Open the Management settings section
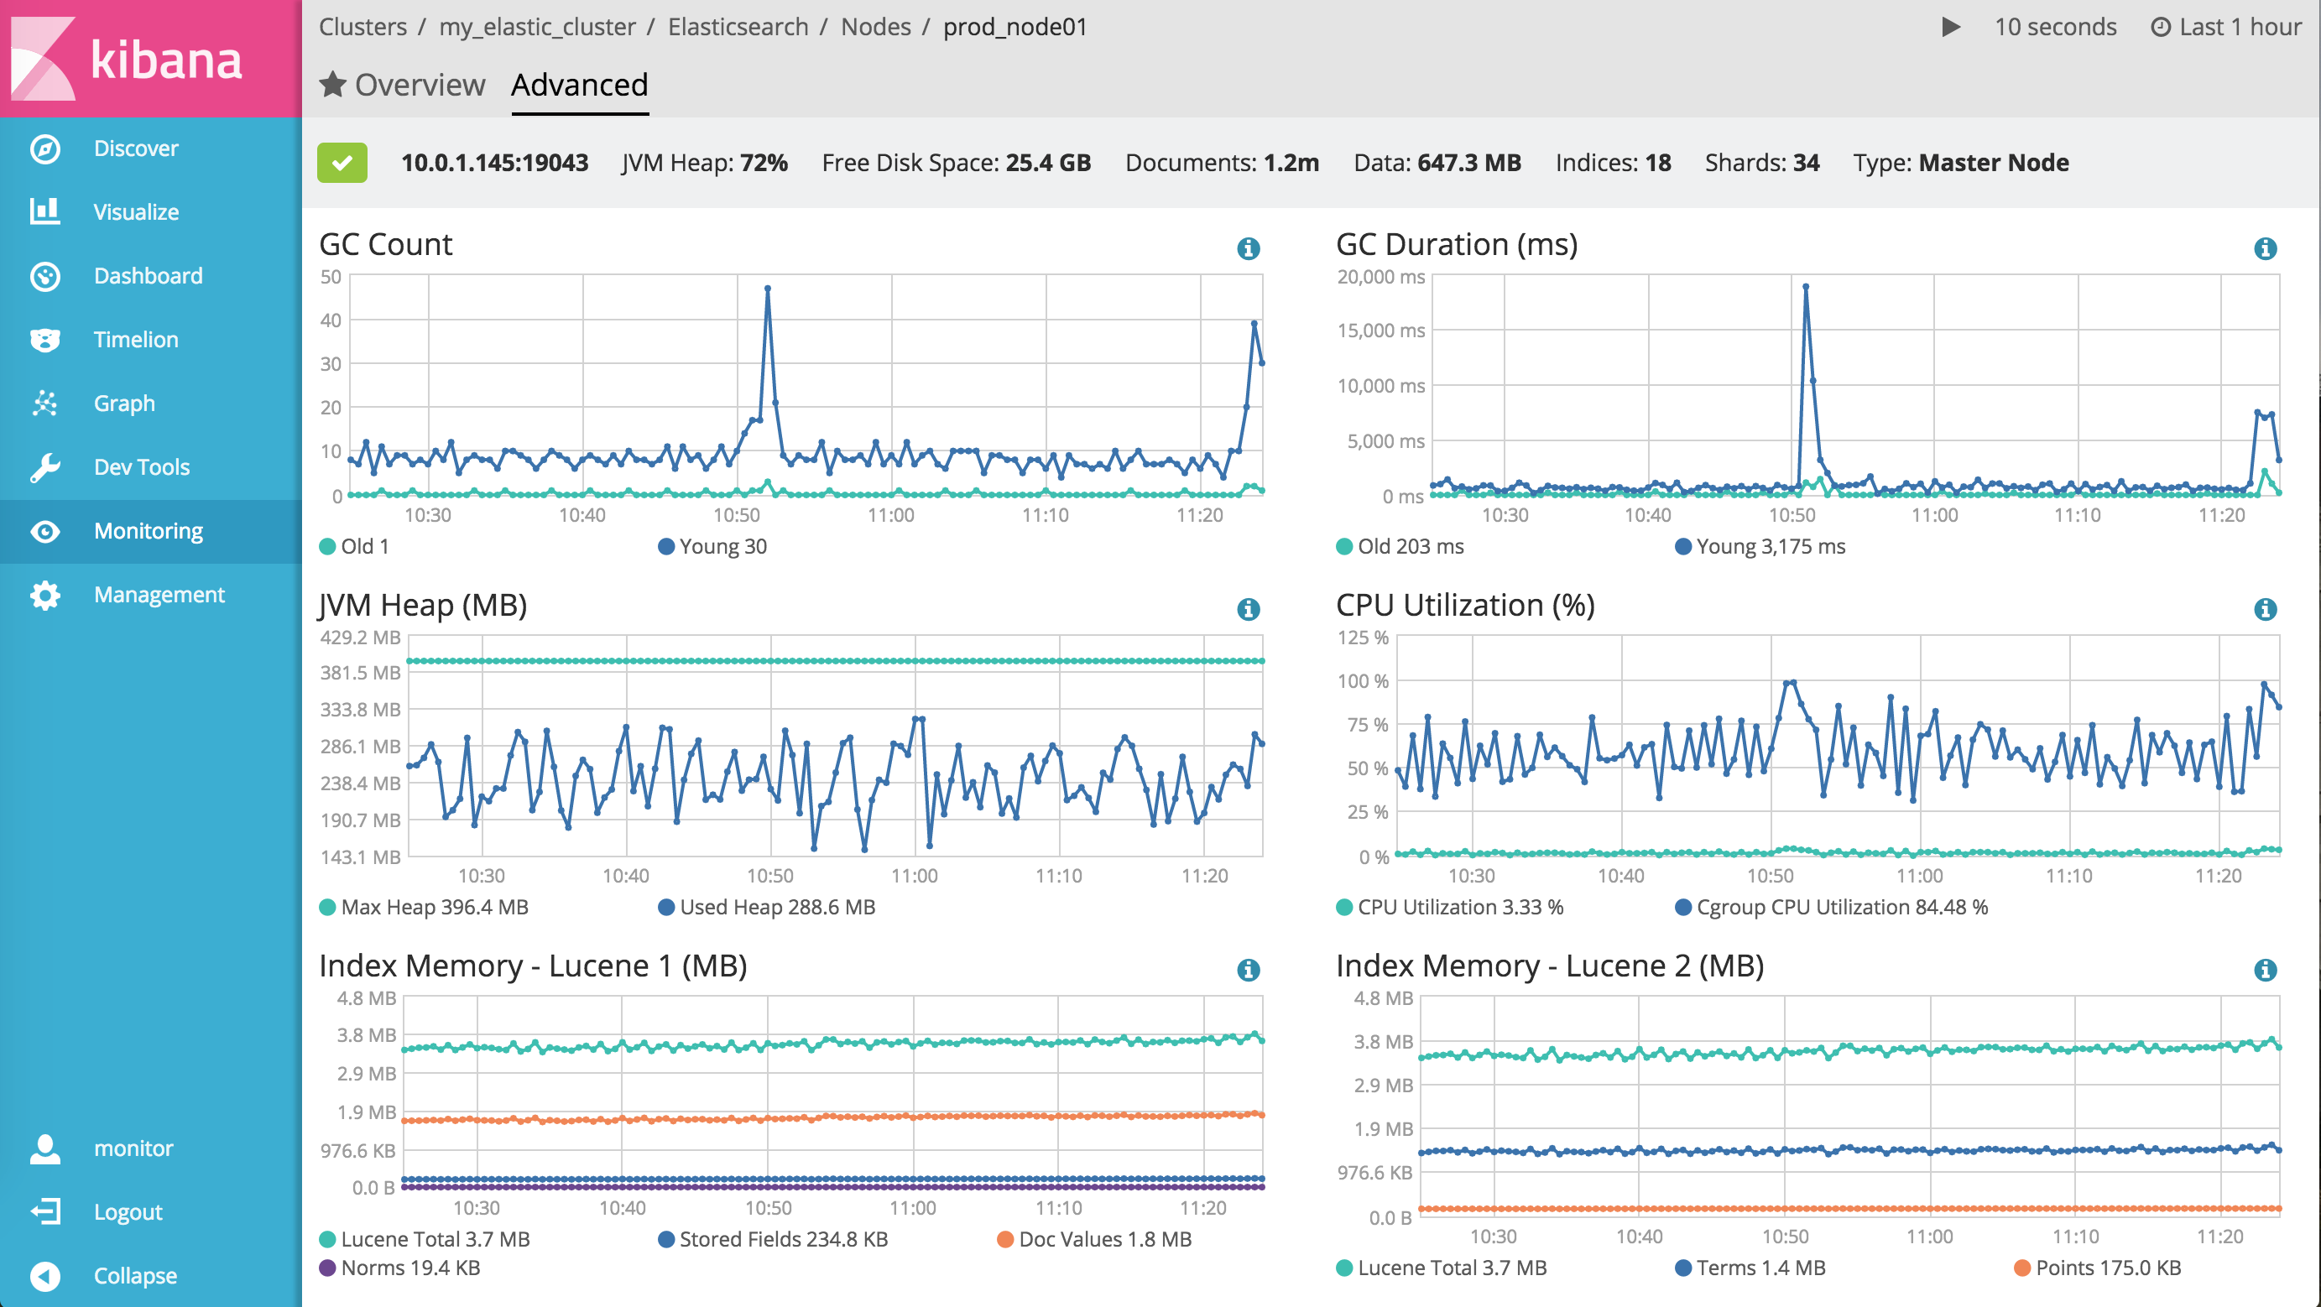Image resolution: width=2321 pixels, height=1307 pixels. [x=159, y=594]
